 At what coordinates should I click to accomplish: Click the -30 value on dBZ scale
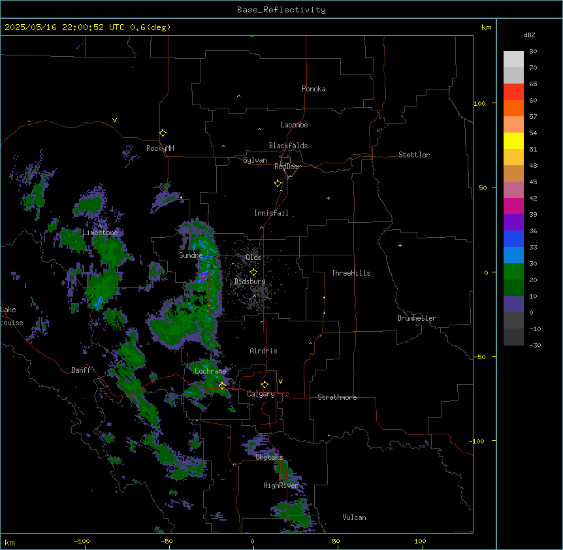(535, 346)
